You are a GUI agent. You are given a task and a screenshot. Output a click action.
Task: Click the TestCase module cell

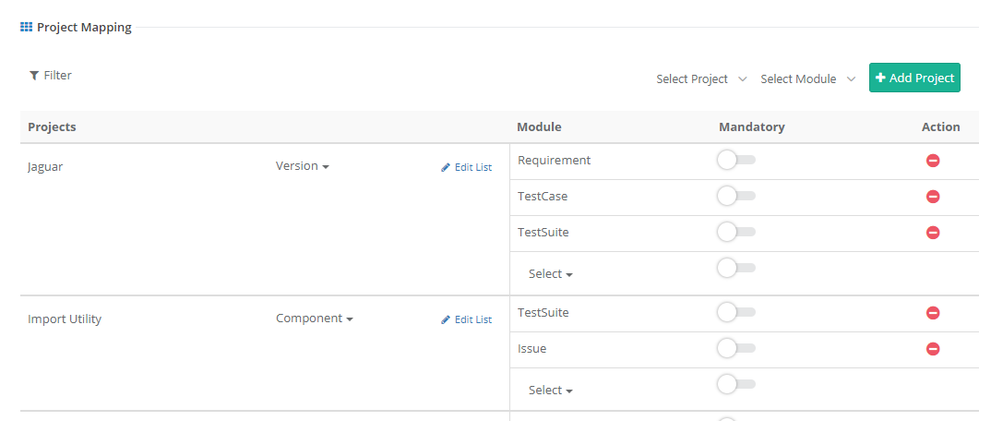(x=543, y=197)
